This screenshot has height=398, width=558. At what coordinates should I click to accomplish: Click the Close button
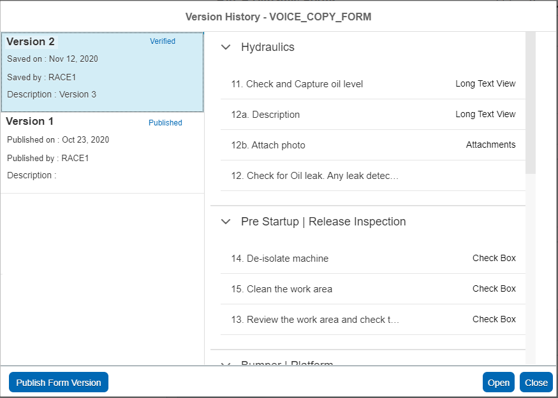pos(536,382)
